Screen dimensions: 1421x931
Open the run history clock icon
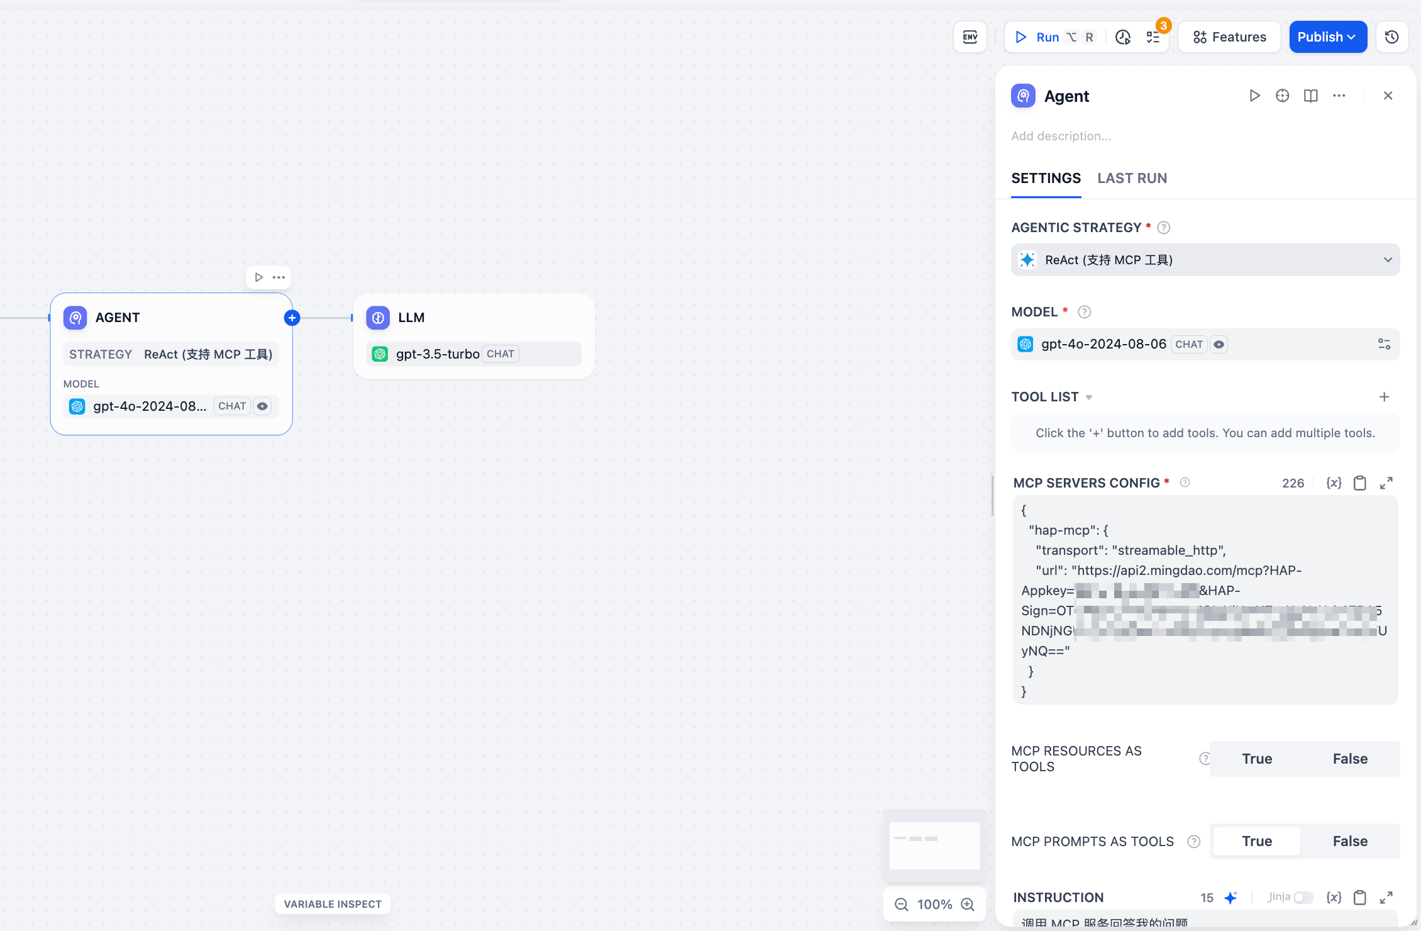click(x=1123, y=37)
